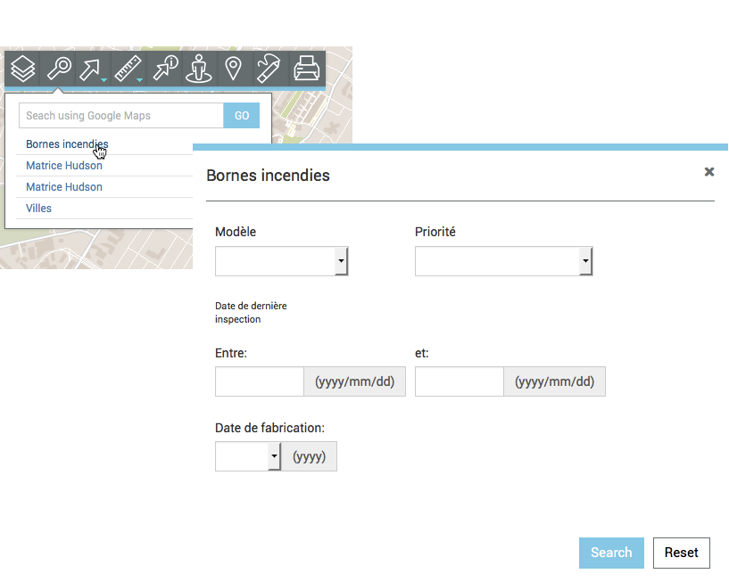Image resolution: width=729 pixels, height=582 pixels.
Task: Click the Print icon
Action: (307, 69)
